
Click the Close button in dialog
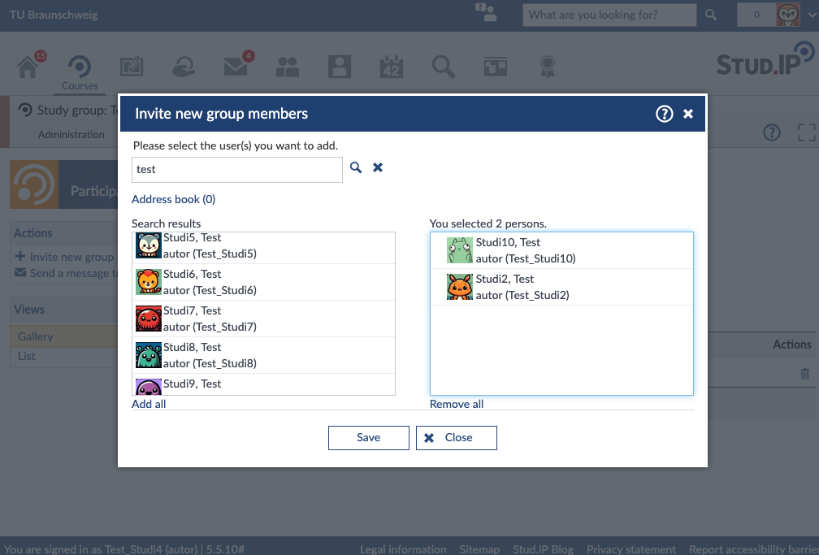457,438
